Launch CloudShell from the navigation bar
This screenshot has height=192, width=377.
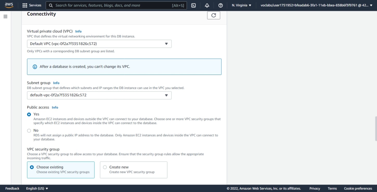pos(193,5)
